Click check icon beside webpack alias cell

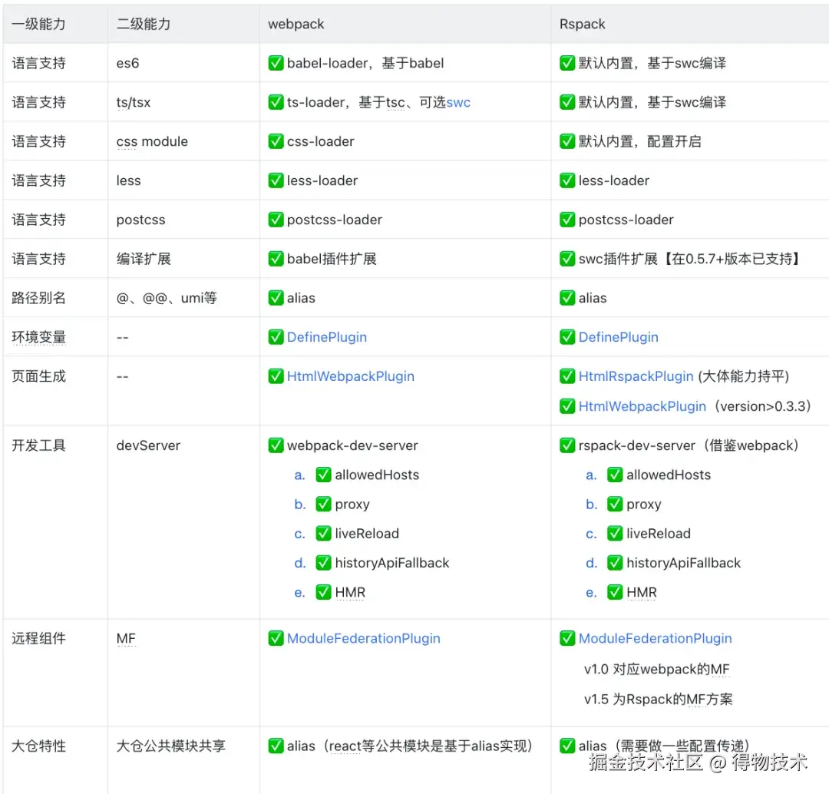pos(276,298)
